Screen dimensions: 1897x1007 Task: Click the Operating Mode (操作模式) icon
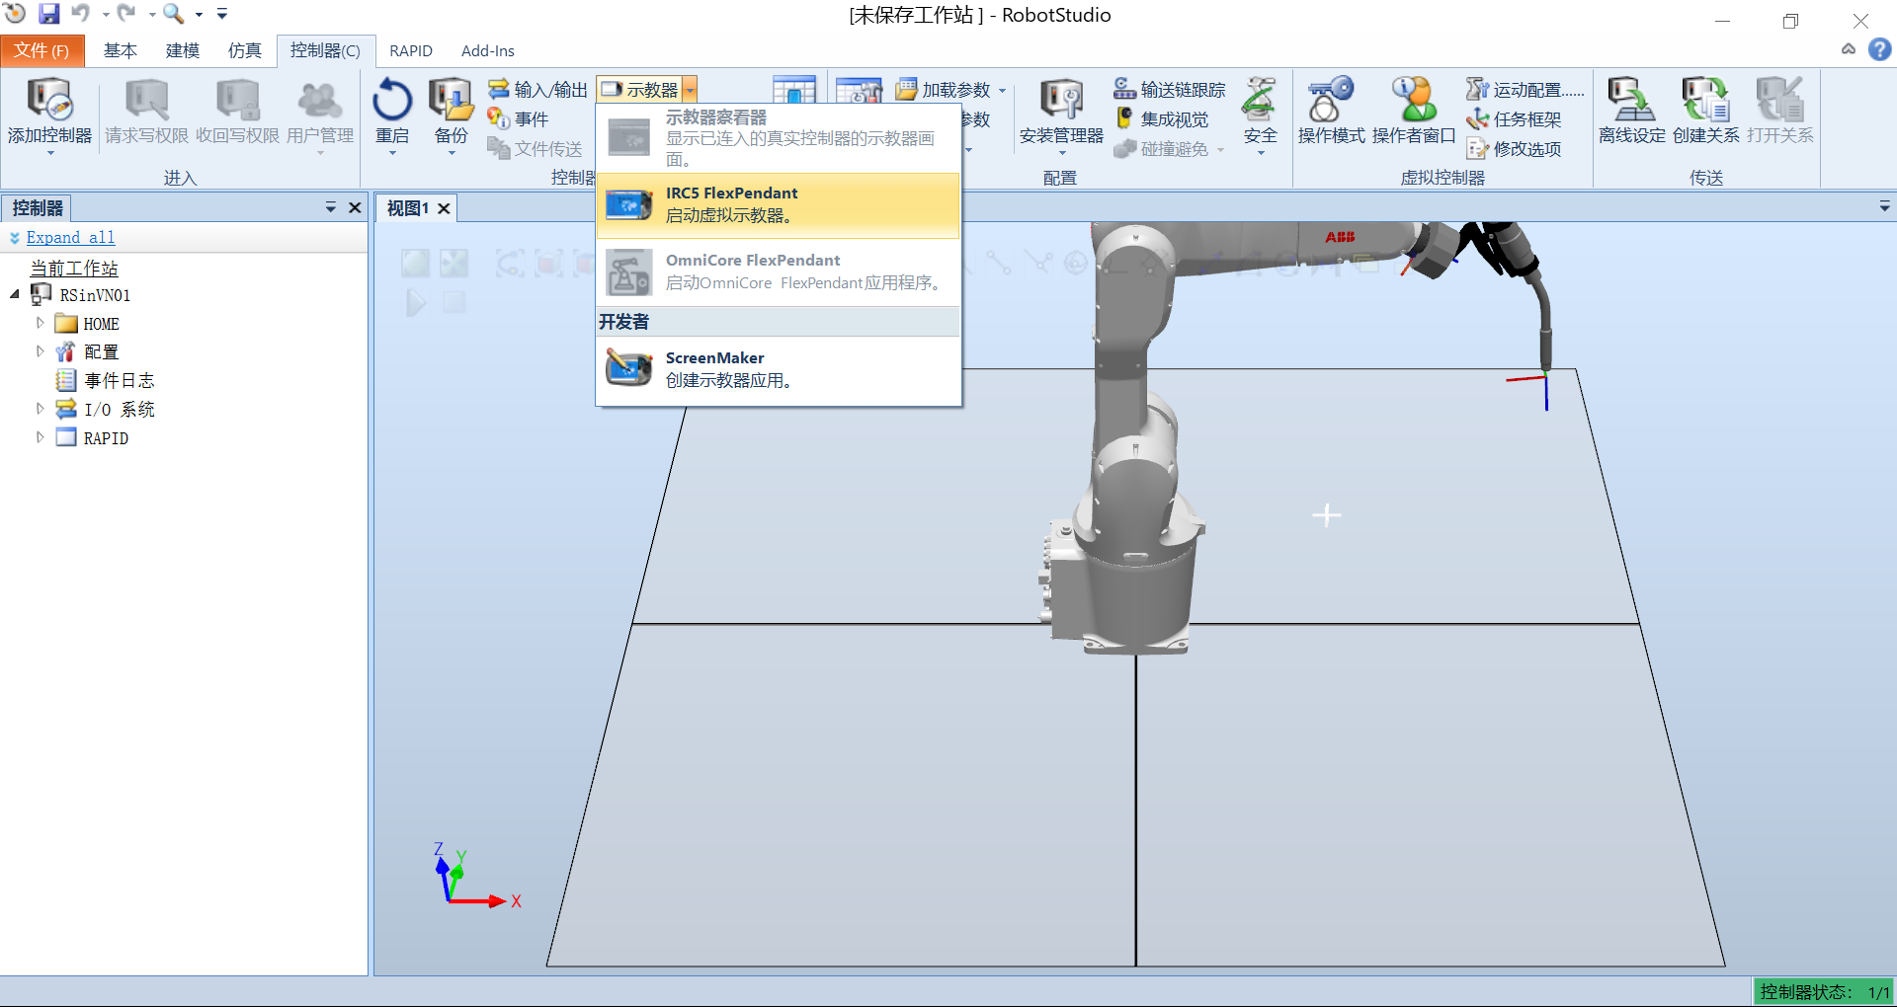click(x=1330, y=101)
